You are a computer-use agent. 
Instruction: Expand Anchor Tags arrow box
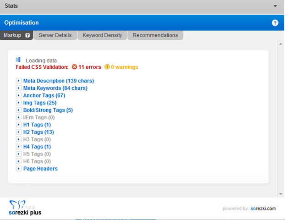[x=18, y=95]
